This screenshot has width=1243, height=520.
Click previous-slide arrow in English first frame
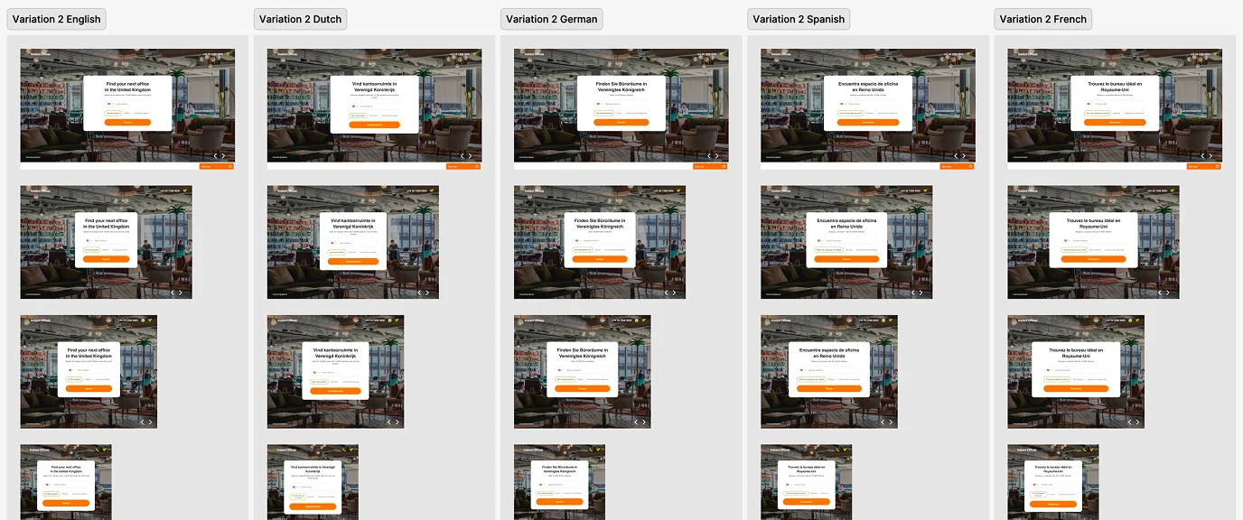[x=215, y=156]
